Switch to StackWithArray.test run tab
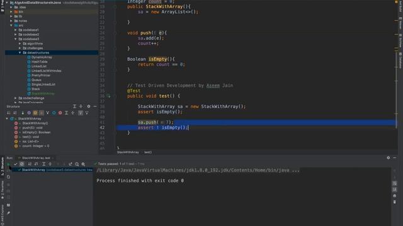The height and width of the screenshot is (226, 403). 36,158
